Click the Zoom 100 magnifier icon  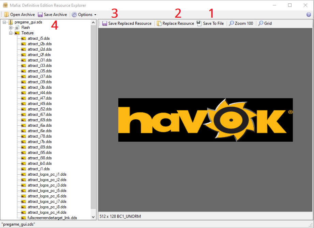point(231,23)
